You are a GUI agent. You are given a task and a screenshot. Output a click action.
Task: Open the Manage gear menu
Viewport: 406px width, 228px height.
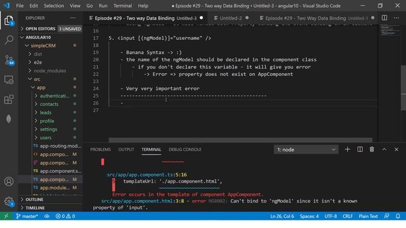(9, 201)
